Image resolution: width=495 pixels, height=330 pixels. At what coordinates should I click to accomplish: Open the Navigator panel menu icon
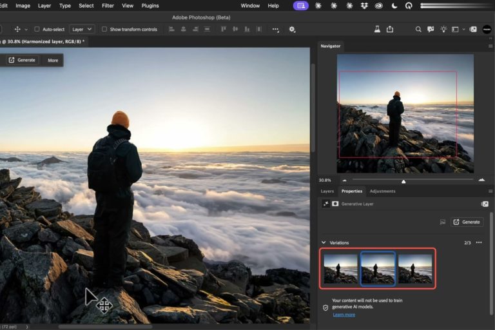[x=490, y=46]
